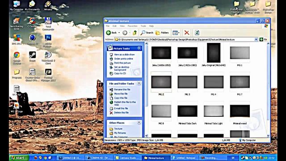The image size is (286, 161).
Task: Open My Documents desktop icon
Action: (32, 6)
